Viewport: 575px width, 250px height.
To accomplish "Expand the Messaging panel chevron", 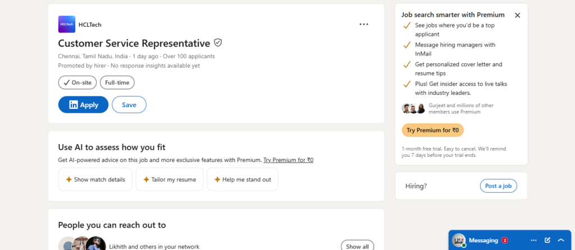I will click(x=561, y=240).
